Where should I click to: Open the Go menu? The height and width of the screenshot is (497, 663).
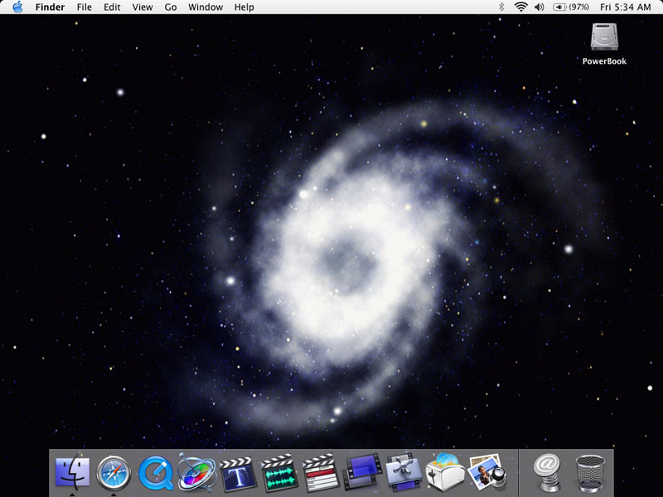click(171, 7)
